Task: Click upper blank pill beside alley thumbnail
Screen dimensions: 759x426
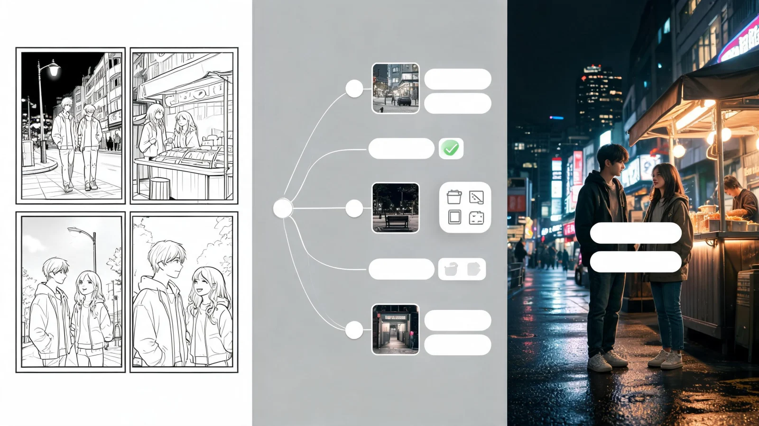Action: 458,321
